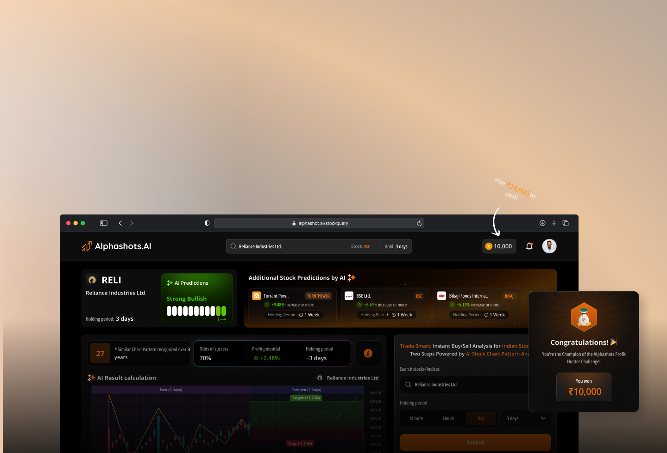Screen dimensions: 667x453
Task: Click the Holding period ~3 days value
Action: click(x=316, y=358)
